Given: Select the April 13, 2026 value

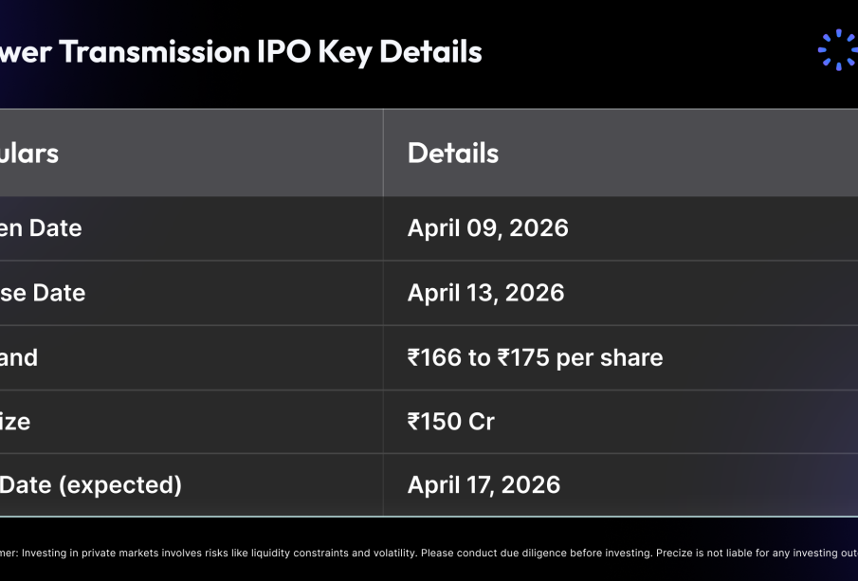Looking at the screenshot, I should click(485, 293).
